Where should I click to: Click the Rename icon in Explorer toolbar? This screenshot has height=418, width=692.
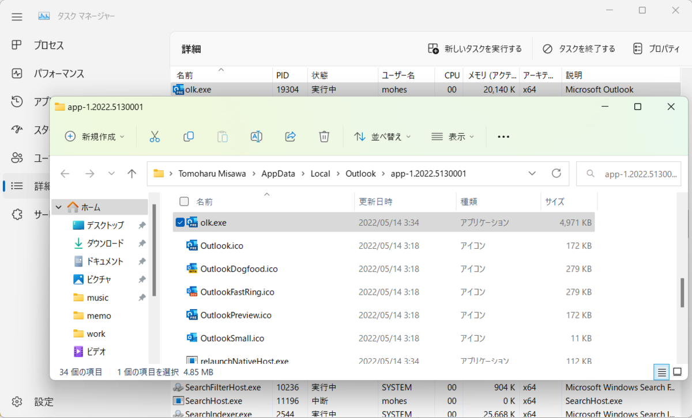[x=257, y=136]
